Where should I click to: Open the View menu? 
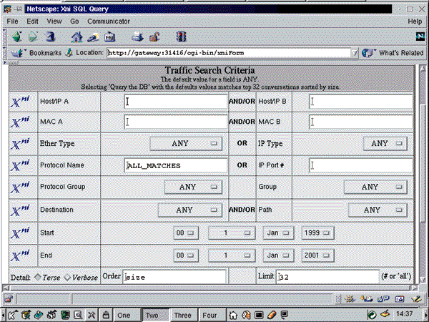coord(54,21)
